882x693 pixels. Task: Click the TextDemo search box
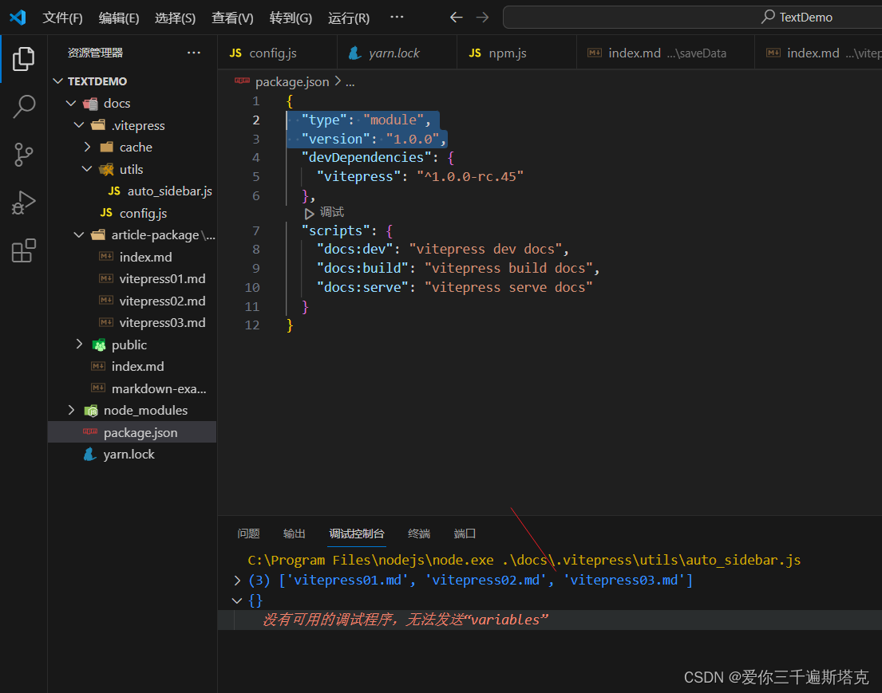coord(798,17)
